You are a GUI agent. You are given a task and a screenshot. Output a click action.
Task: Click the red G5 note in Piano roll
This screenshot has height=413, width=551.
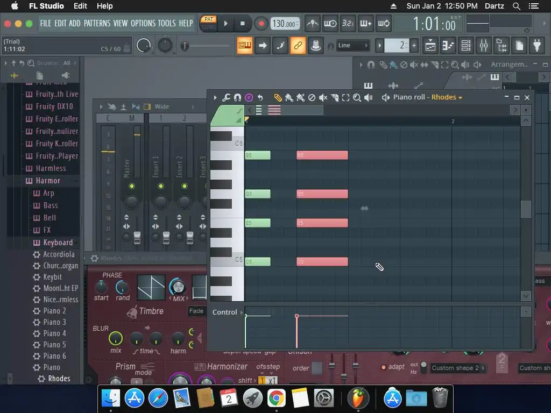tap(322, 194)
